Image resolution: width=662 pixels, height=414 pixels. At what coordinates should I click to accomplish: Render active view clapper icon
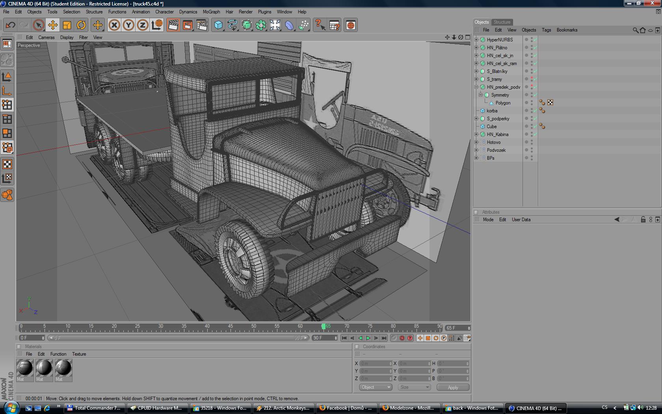[x=173, y=25]
